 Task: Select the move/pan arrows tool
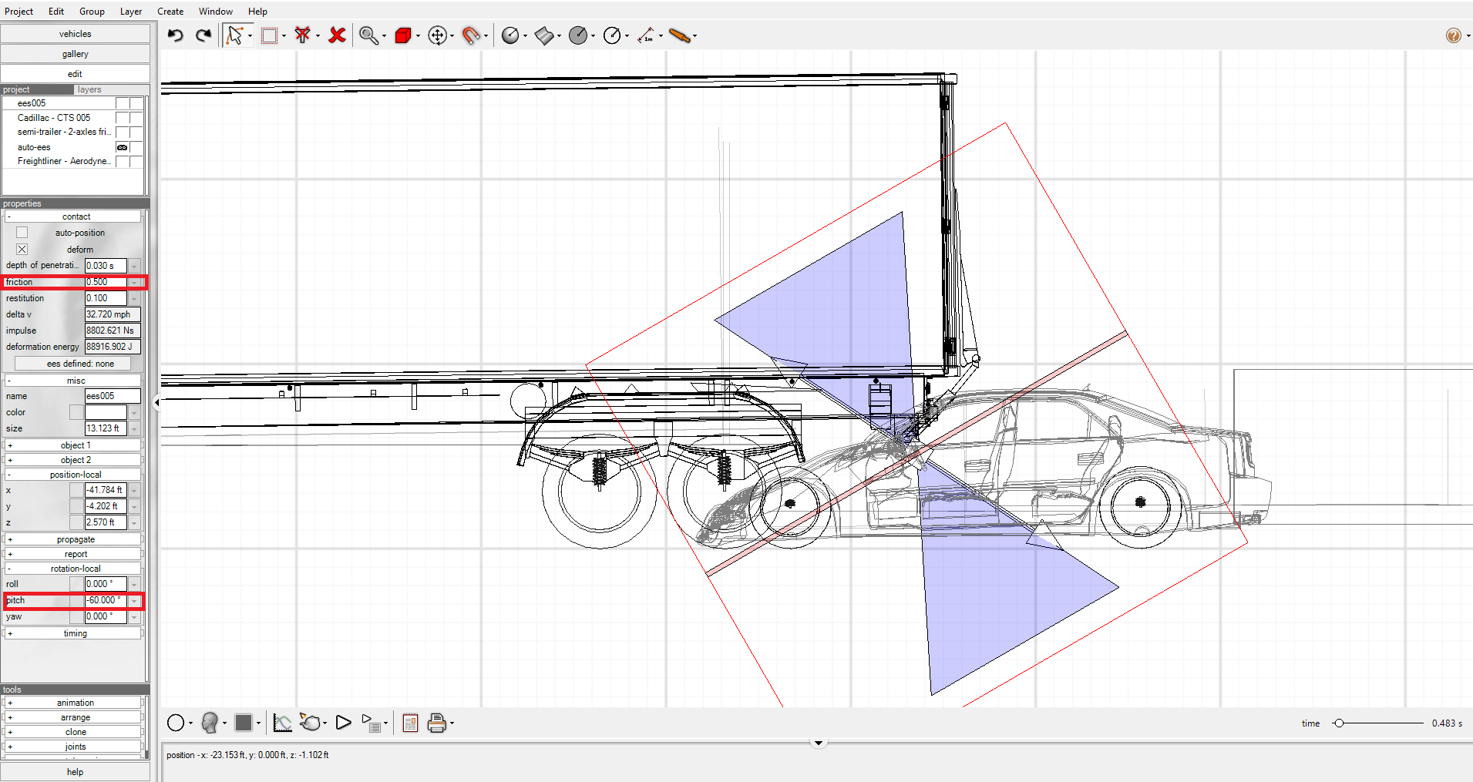[x=437, y=35]
